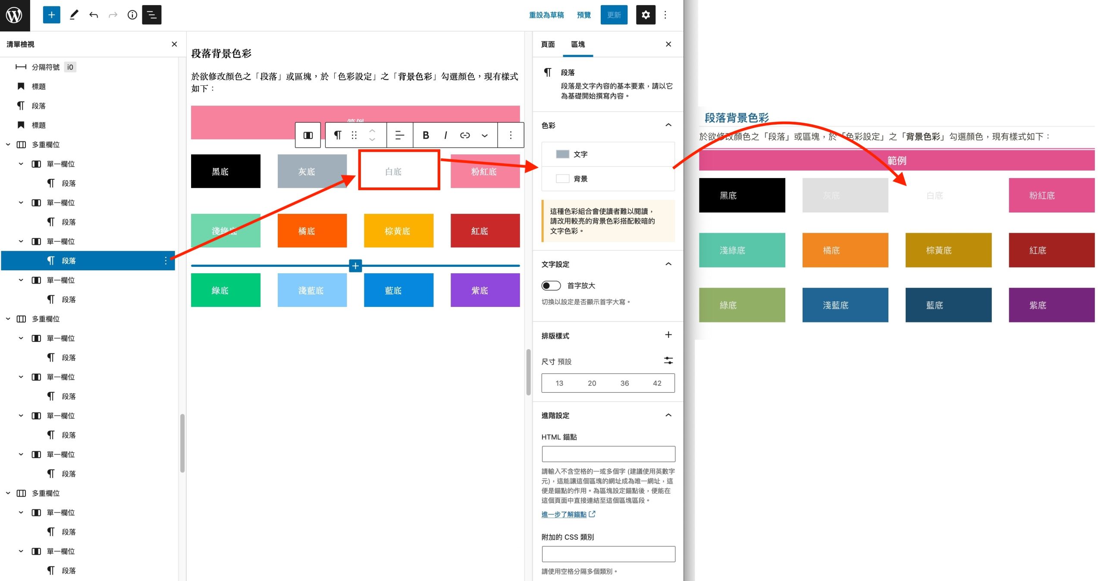Click the WordPress logo icon
Viewport: 1104px width, 581px height.
(x=15, y=15)
